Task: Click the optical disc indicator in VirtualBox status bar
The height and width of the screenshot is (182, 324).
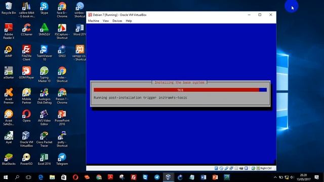Action: coord(221,168)
